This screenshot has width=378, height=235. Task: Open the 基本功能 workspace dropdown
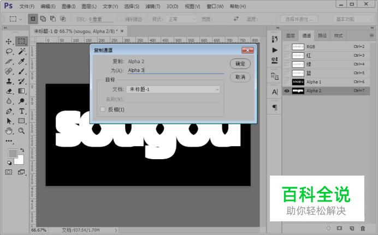click(353, 19)
